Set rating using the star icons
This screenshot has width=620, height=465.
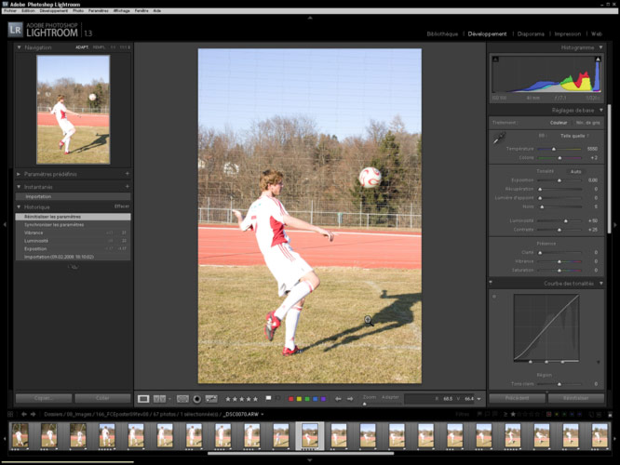[x=240, y=398]
